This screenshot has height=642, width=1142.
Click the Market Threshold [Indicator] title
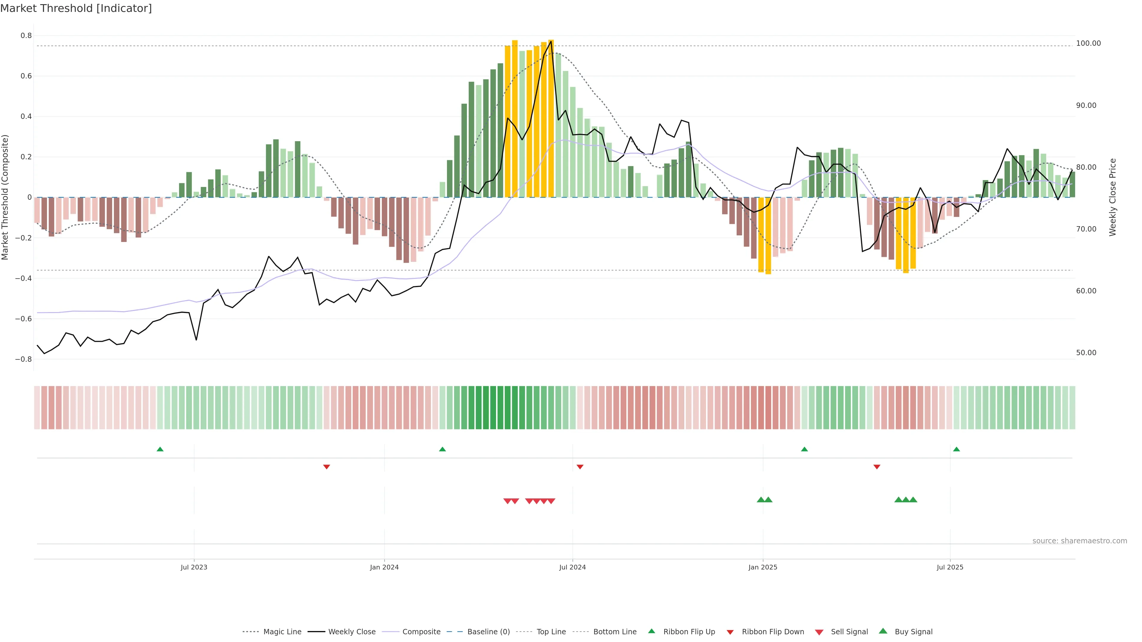[76, 8]
